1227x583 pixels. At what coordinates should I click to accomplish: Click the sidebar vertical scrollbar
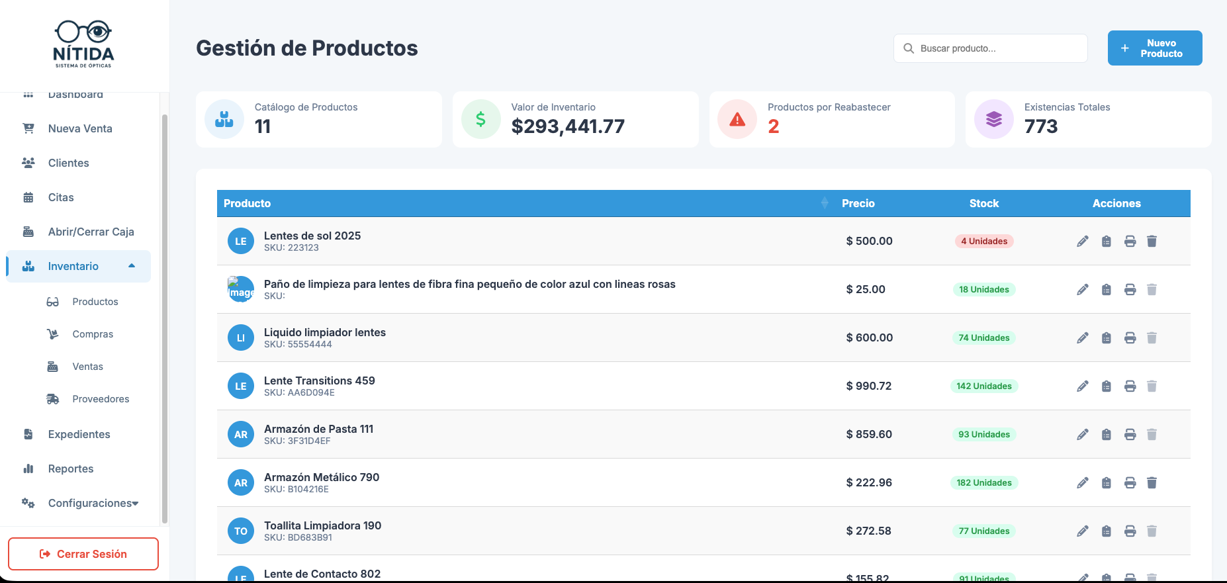click(x=165, y=318)
